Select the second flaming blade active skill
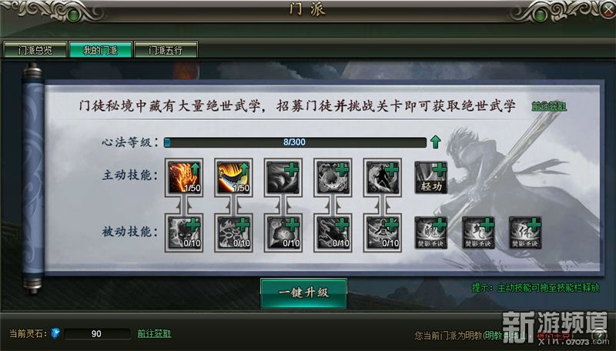 [233, 178]
